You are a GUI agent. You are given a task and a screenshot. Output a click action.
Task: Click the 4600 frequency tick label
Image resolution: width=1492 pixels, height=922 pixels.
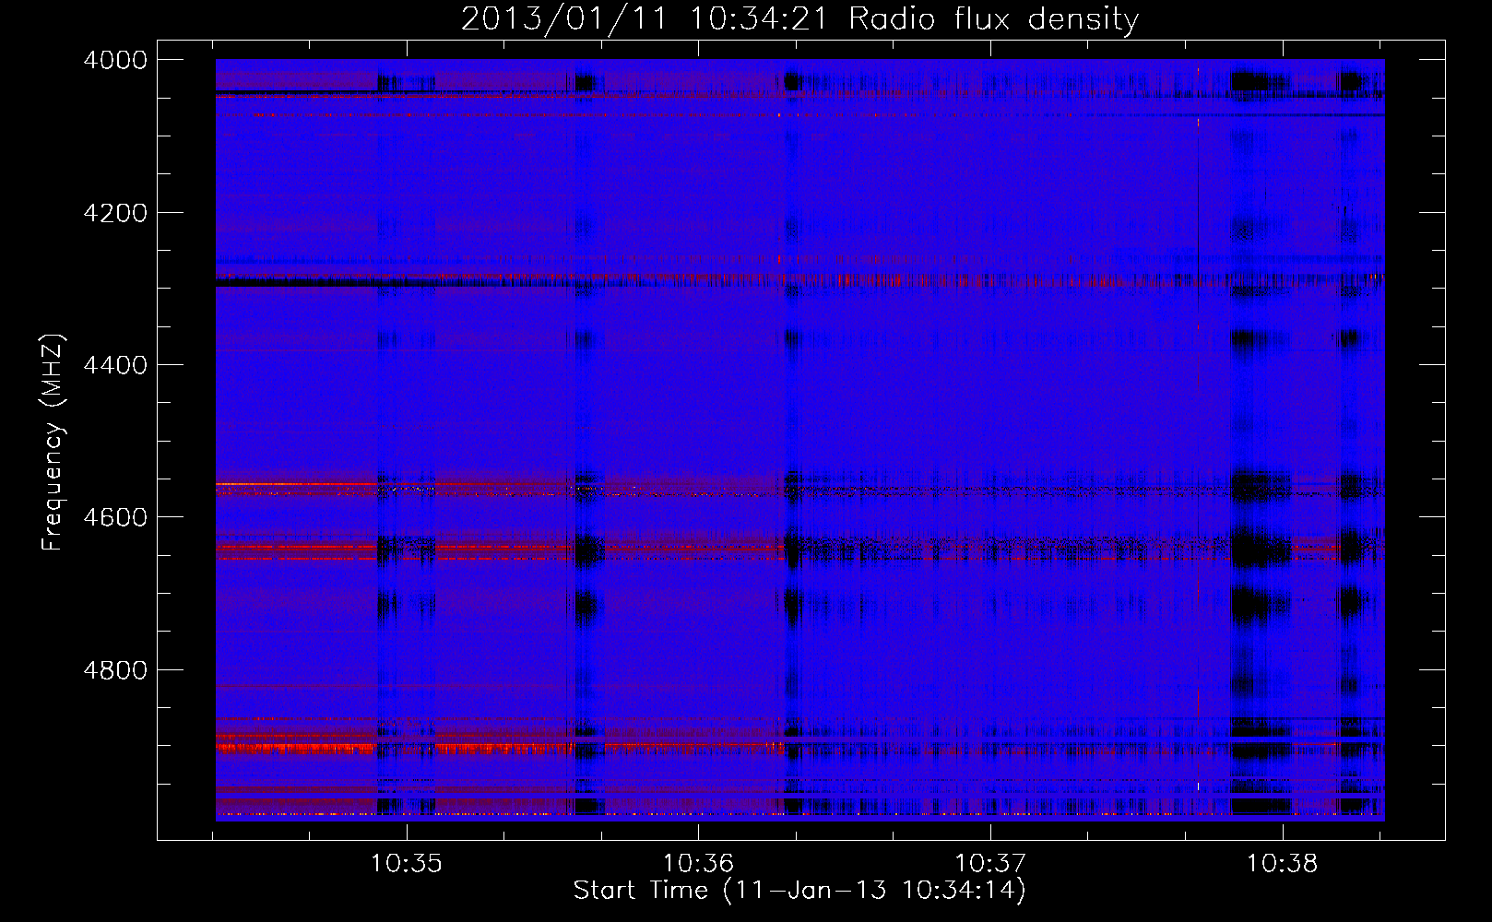tap(115, 517)
